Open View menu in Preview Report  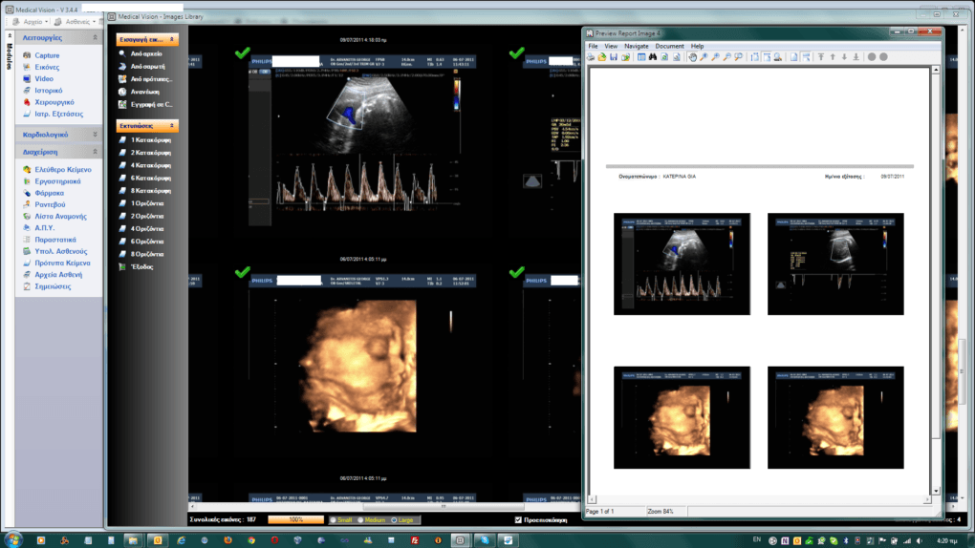611,46
